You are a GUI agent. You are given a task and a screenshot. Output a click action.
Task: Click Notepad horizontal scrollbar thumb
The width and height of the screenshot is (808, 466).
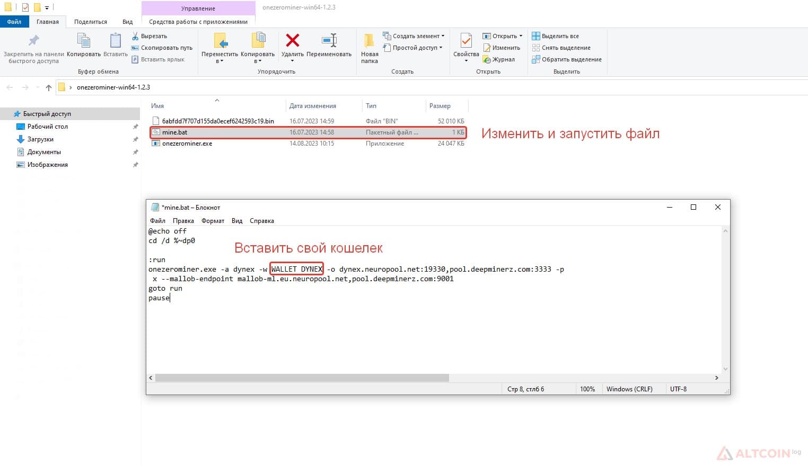[x=302, y=378]
